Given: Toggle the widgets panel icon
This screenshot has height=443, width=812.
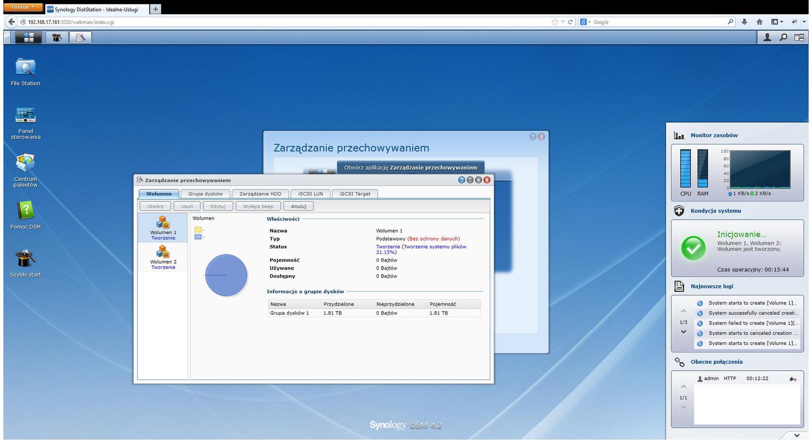Looking at the screenshot, I should point(799,37).
